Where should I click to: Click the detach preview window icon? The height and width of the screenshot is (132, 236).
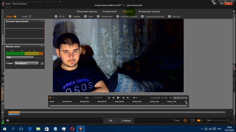192,121
